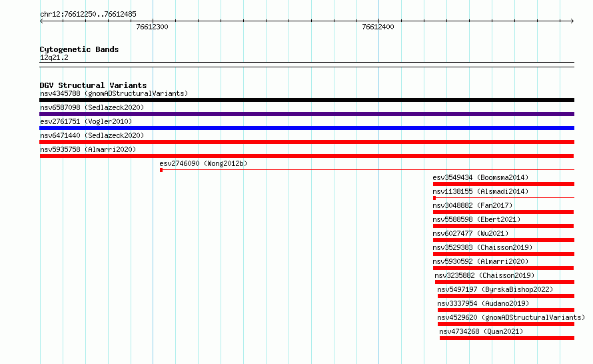Viewport: 593px width, 364px height.
Task: Click the left arrowhead of the ruler
Action: (x=41, y=21)
